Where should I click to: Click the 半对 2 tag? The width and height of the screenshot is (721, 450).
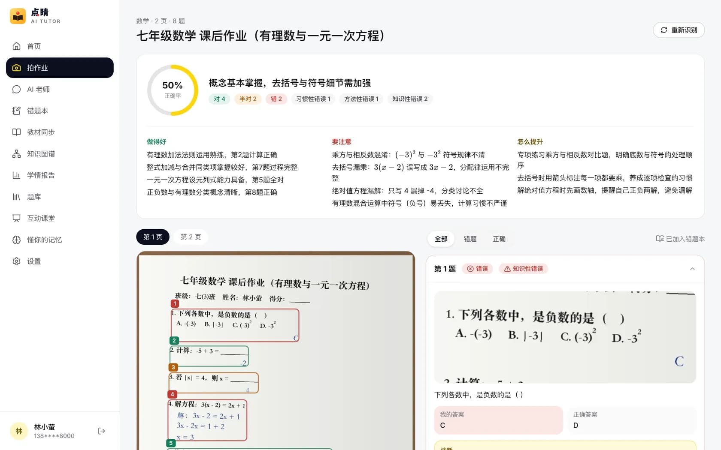(248, 99)
